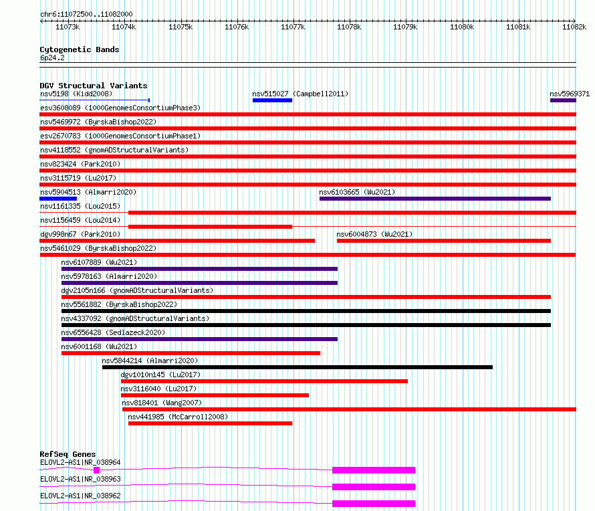Click the nsv6001168 (Wu2021) label
The image size is (595, 511).
pyautogui.click(x=99, y=346)
